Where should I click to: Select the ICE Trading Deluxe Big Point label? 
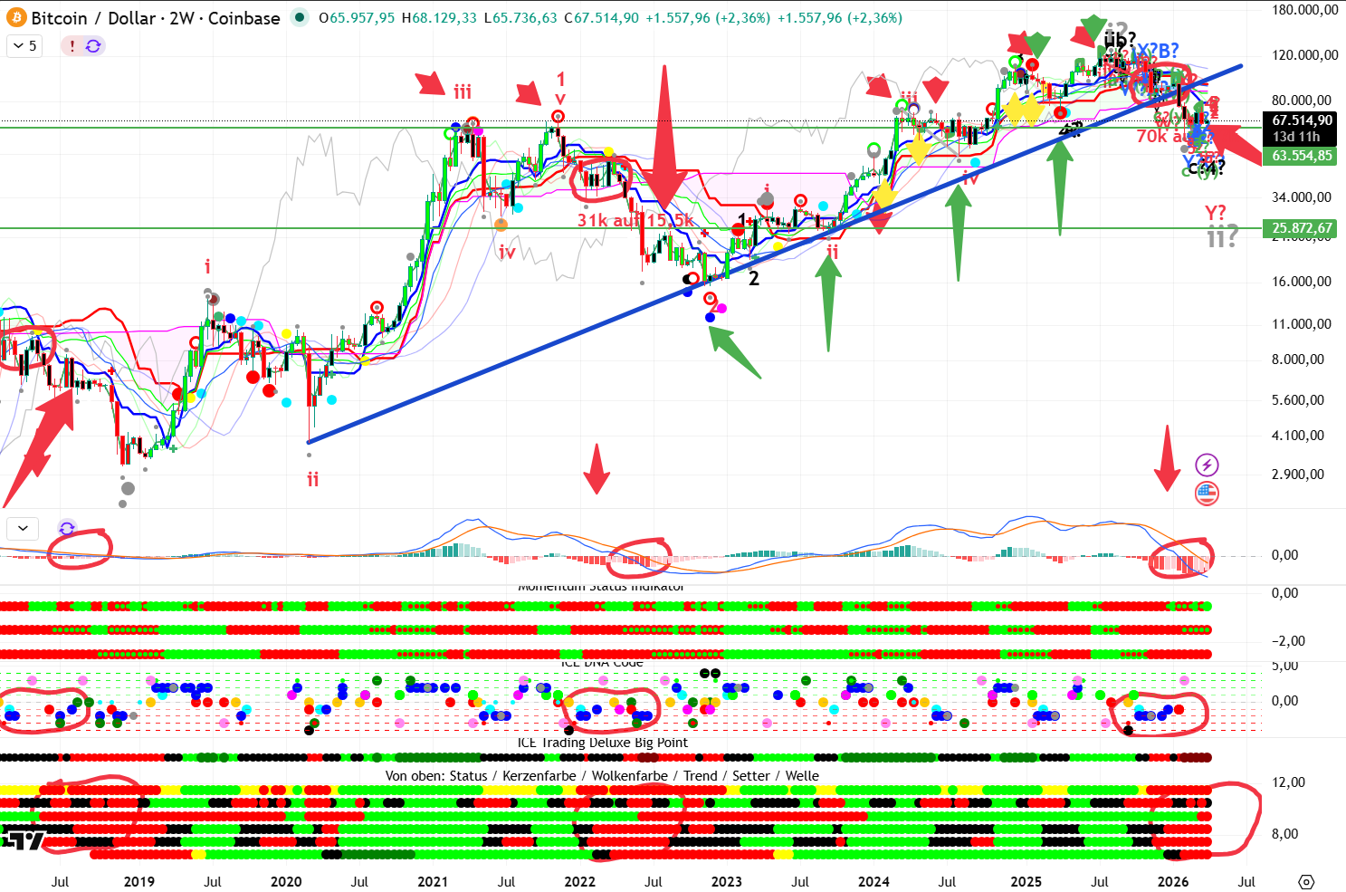point(602,743)
